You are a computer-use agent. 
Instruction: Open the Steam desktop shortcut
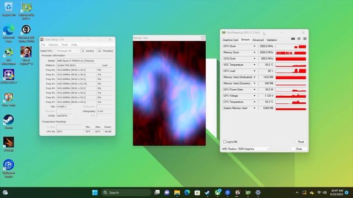click(9, 122)
